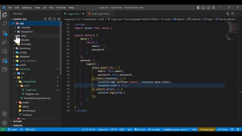Expand the database folder
The image size is (242, 136).
14,57
